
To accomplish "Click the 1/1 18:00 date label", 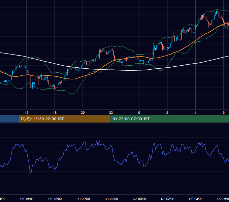I will [x=55, y=199].
